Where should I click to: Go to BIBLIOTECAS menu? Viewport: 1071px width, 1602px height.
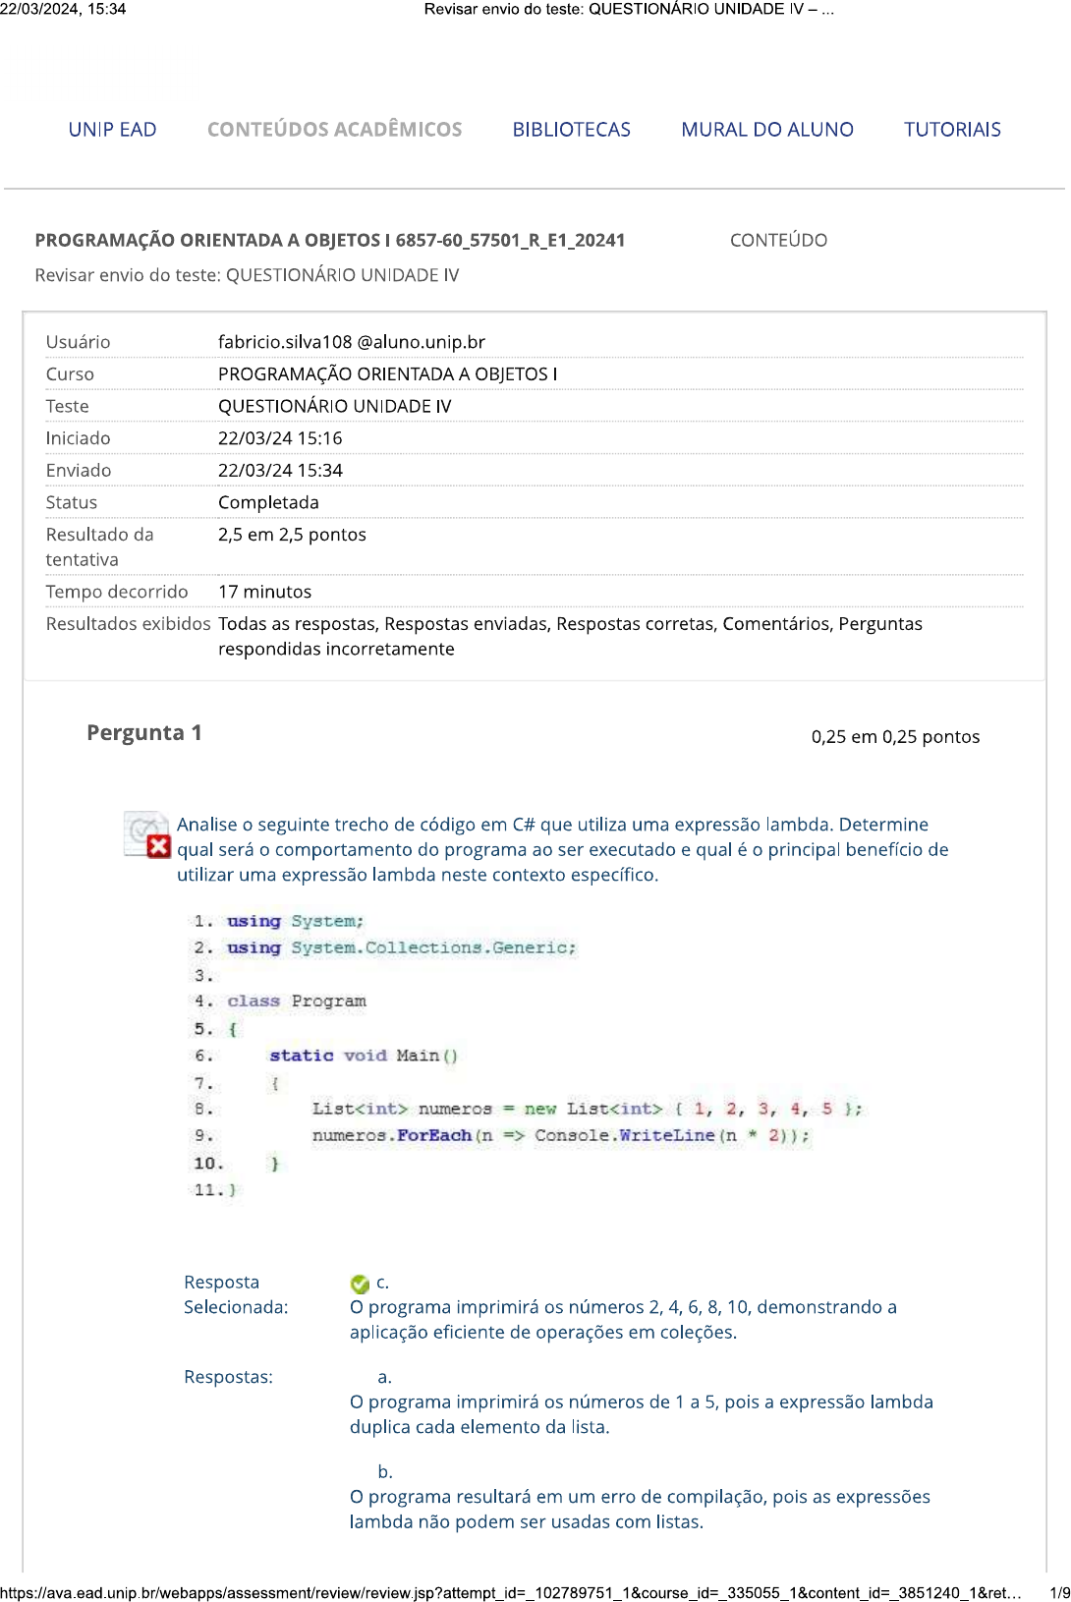pos(571,130)
